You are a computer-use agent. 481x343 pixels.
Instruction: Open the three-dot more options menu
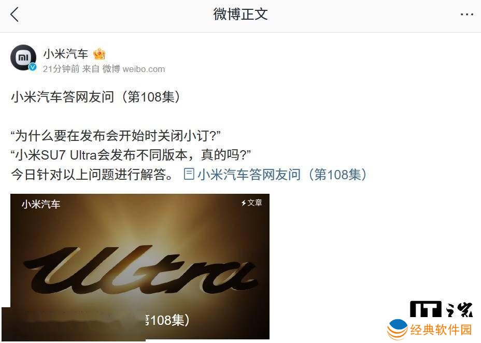(466, 15)
